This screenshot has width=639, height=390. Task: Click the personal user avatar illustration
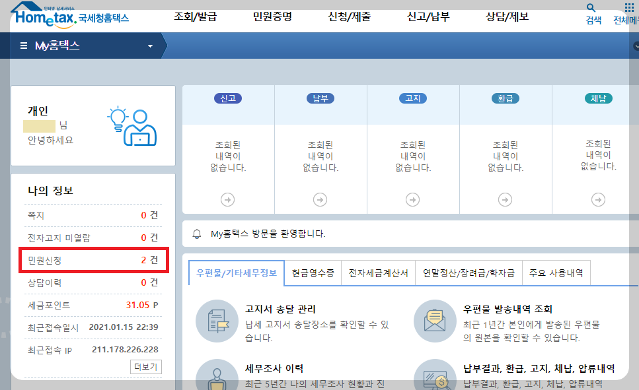[132, 126]
